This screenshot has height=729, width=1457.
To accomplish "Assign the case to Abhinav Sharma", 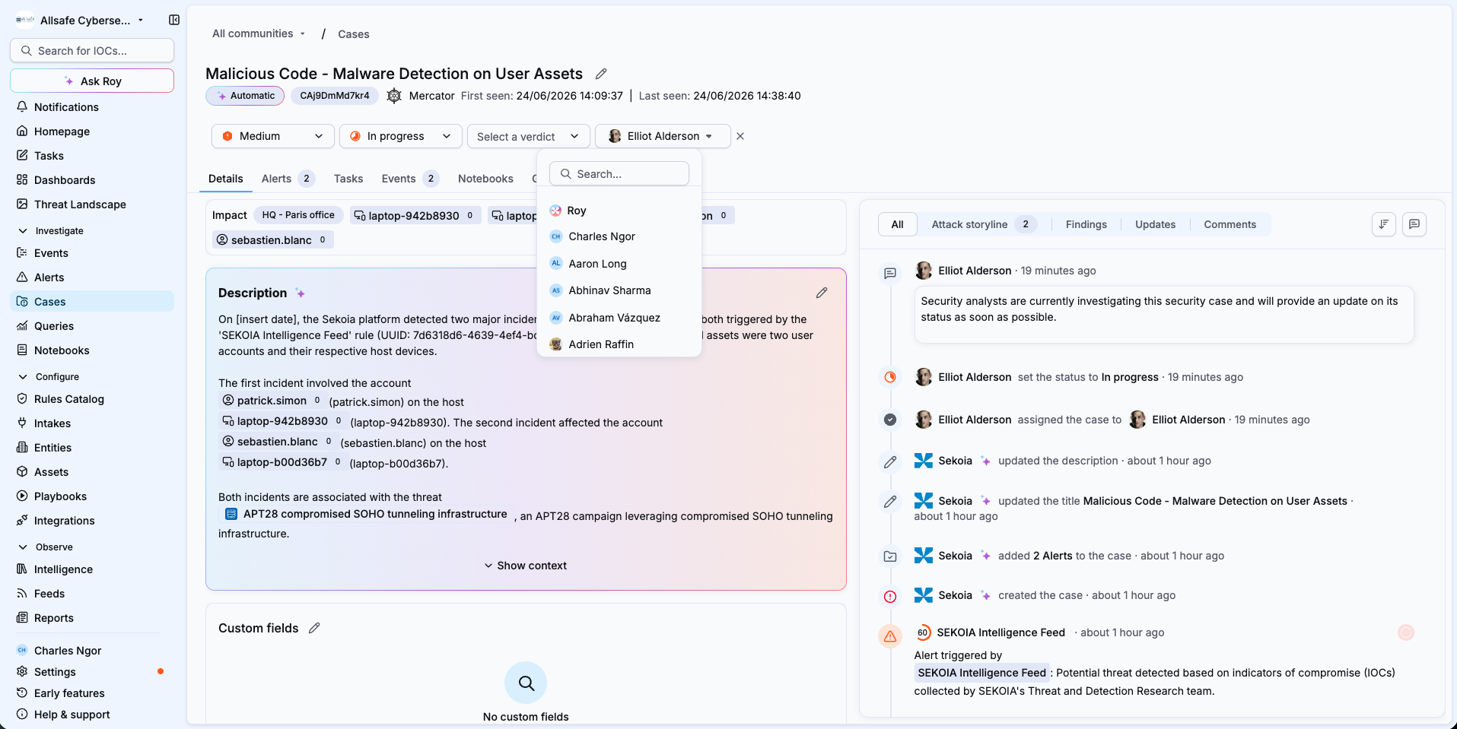I will 619,290.
